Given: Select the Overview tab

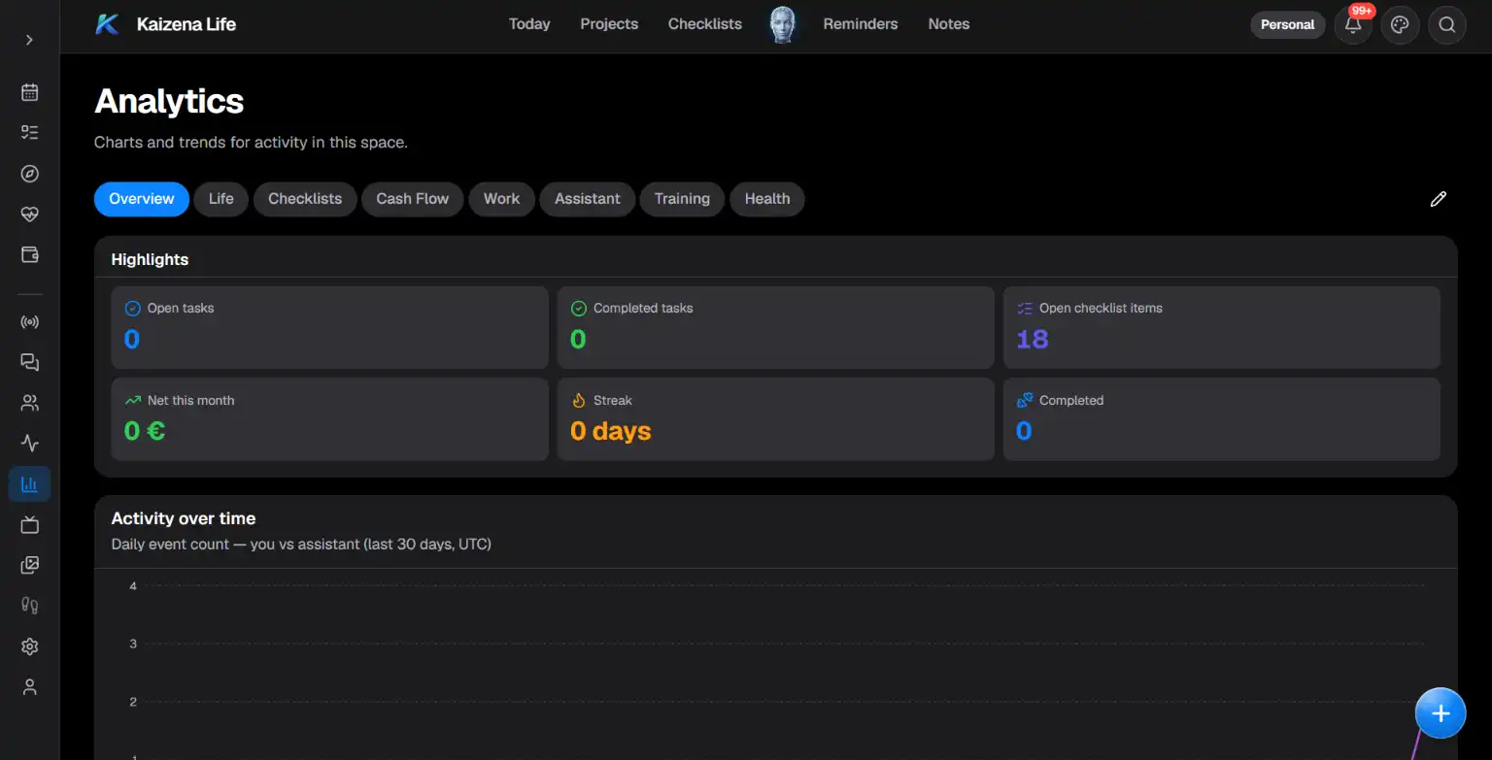Looking at the screenshot, I should coord(142,199).
